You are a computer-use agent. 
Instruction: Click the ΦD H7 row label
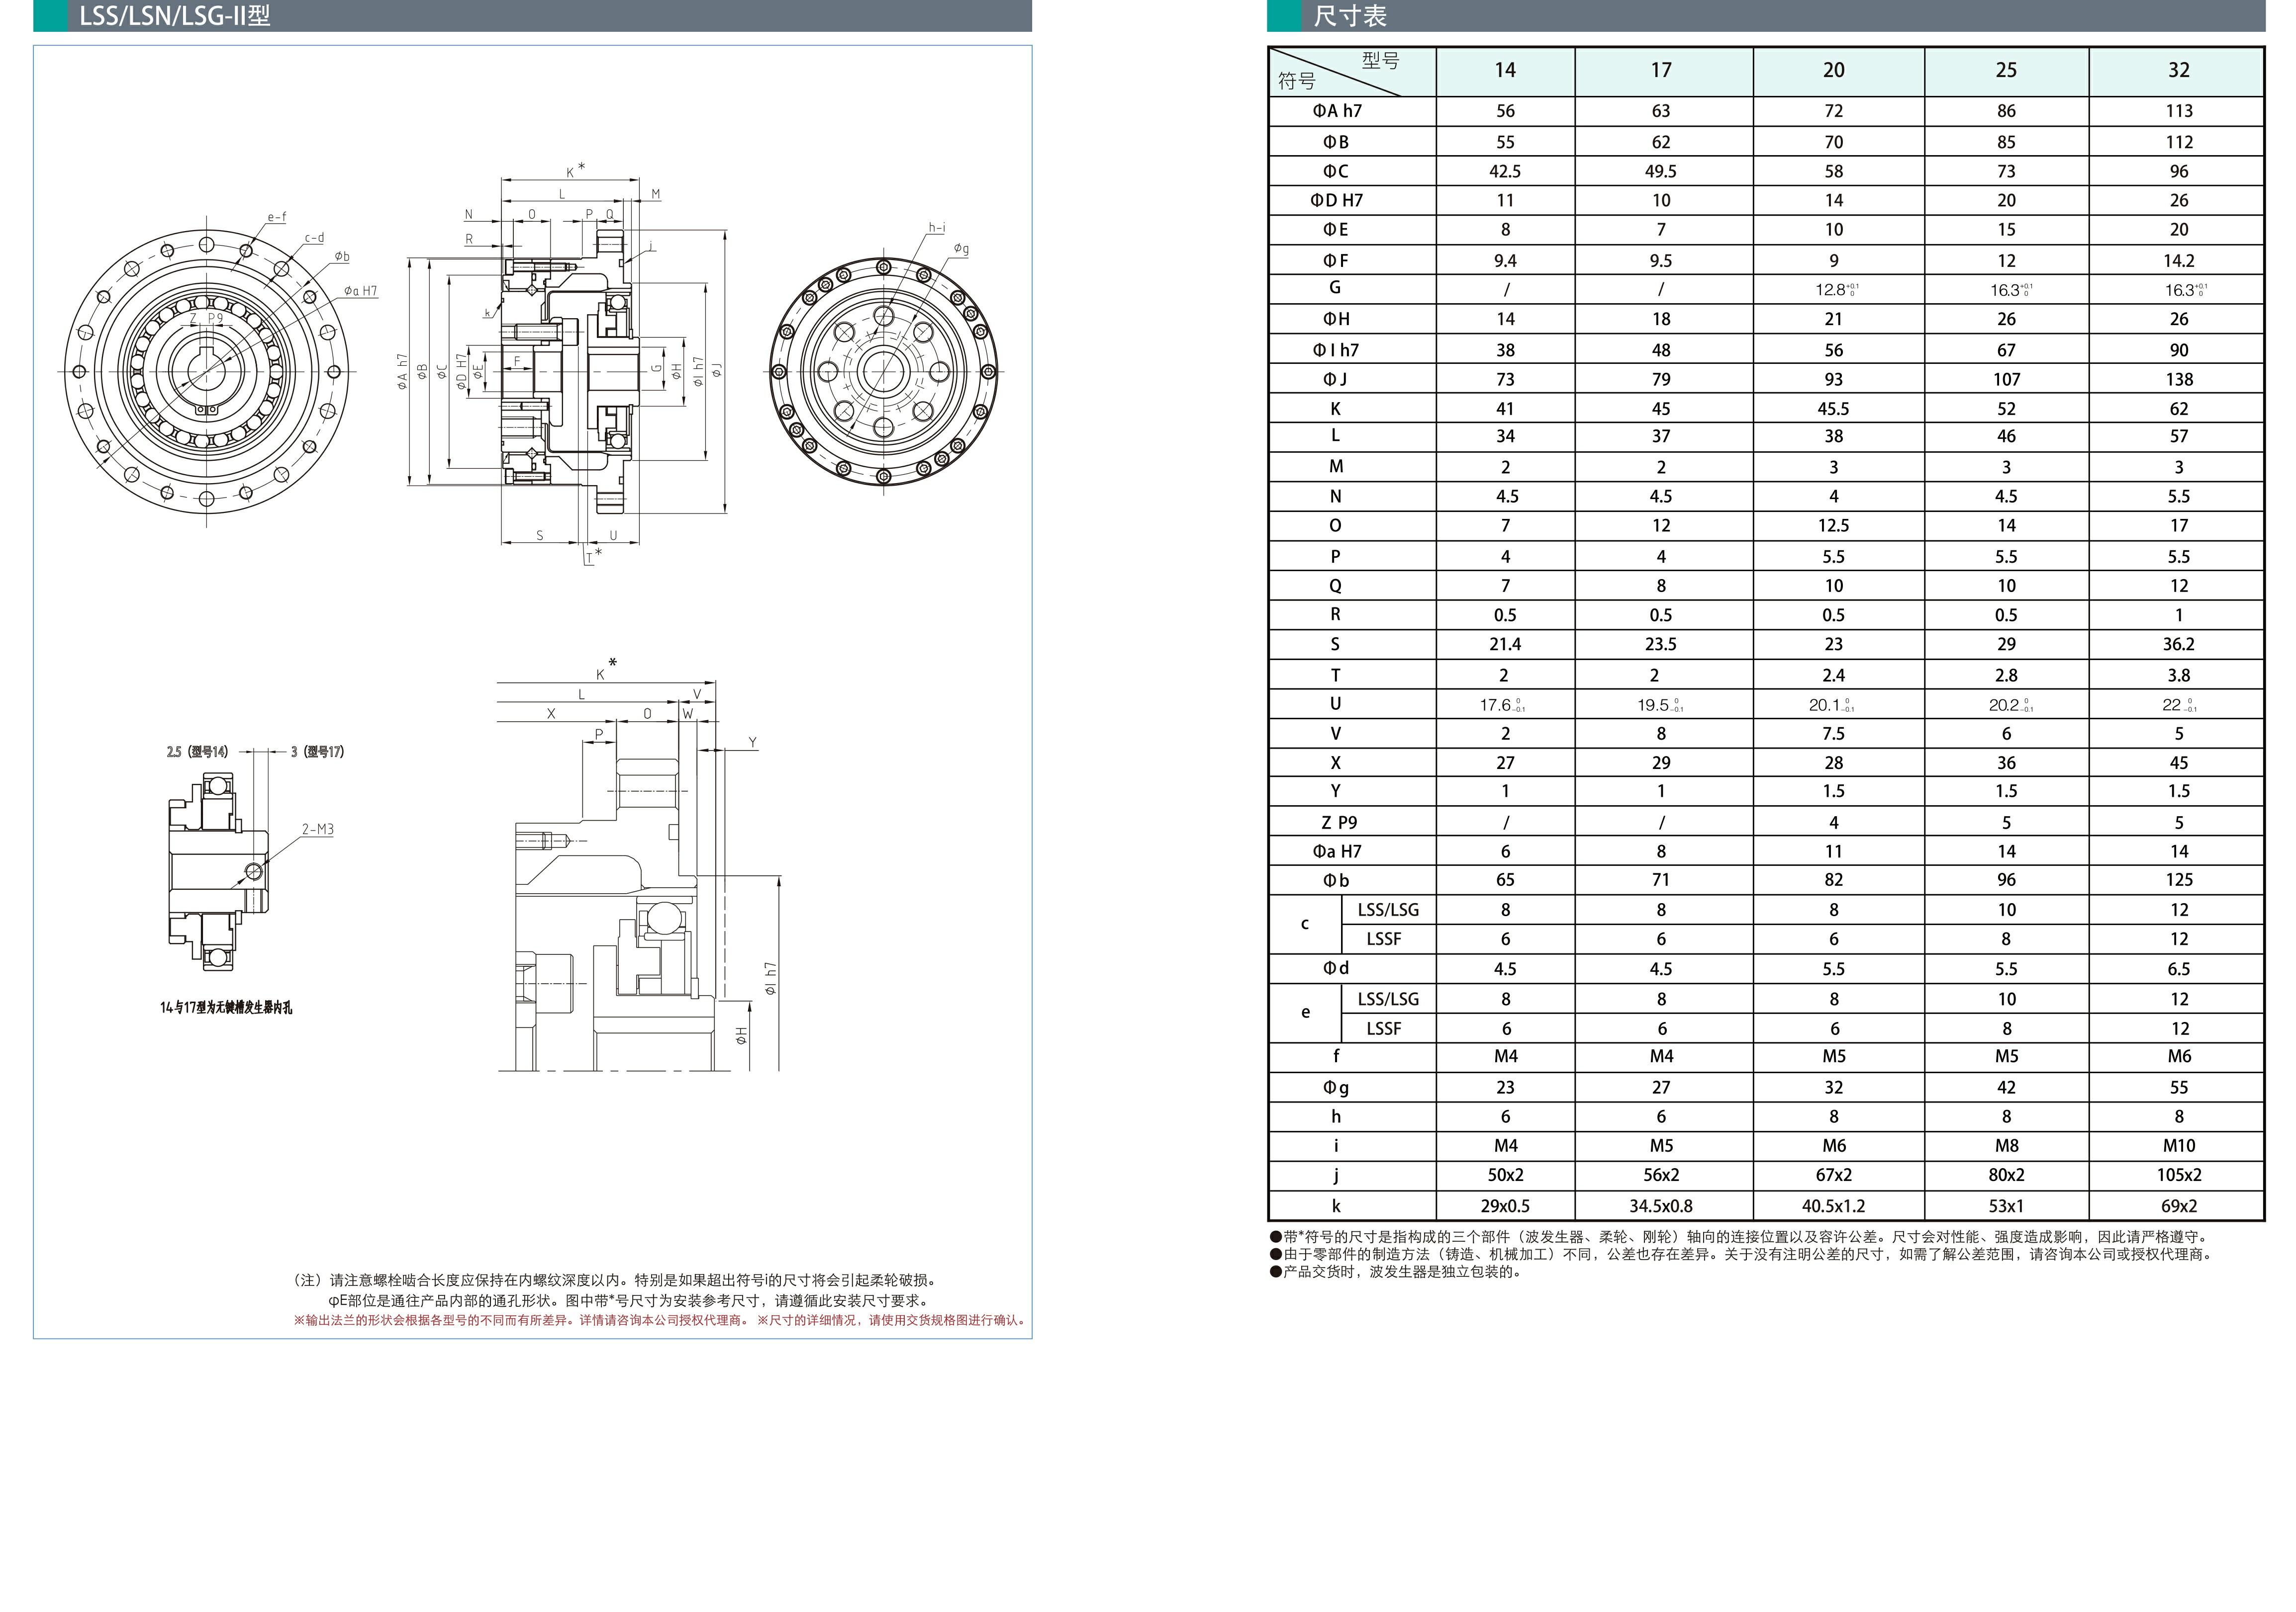click(x=1337, y=201)
